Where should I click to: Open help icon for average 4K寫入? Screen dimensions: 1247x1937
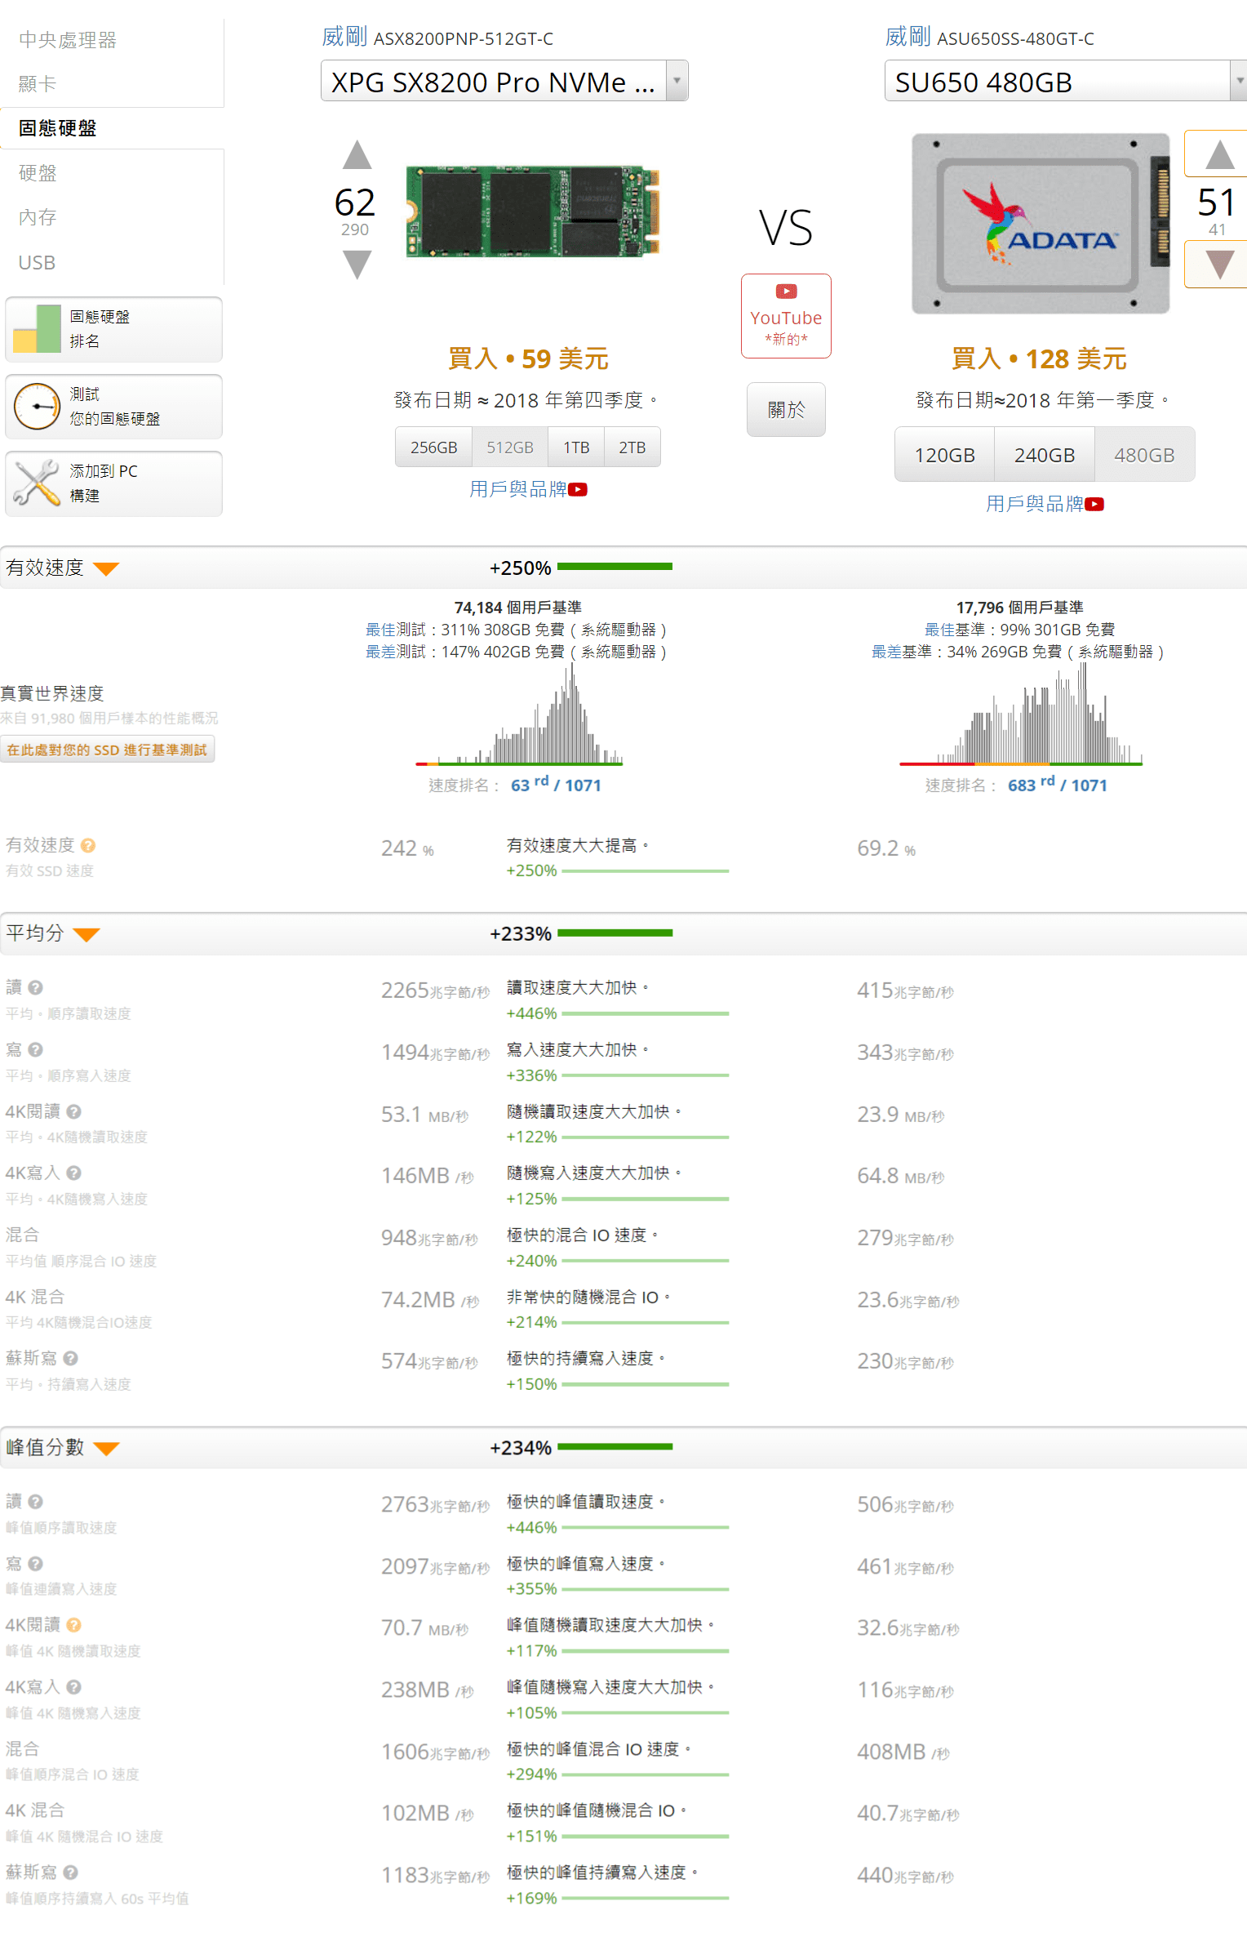(73, 1173)
